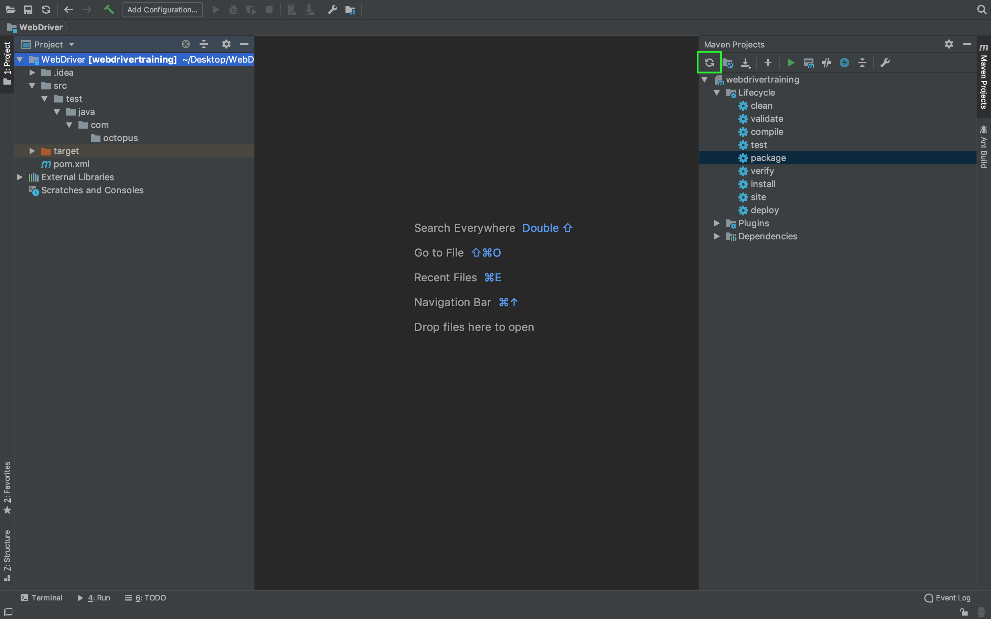
Task: Click Execute Maven Goal icon
Action: (808, 63)
